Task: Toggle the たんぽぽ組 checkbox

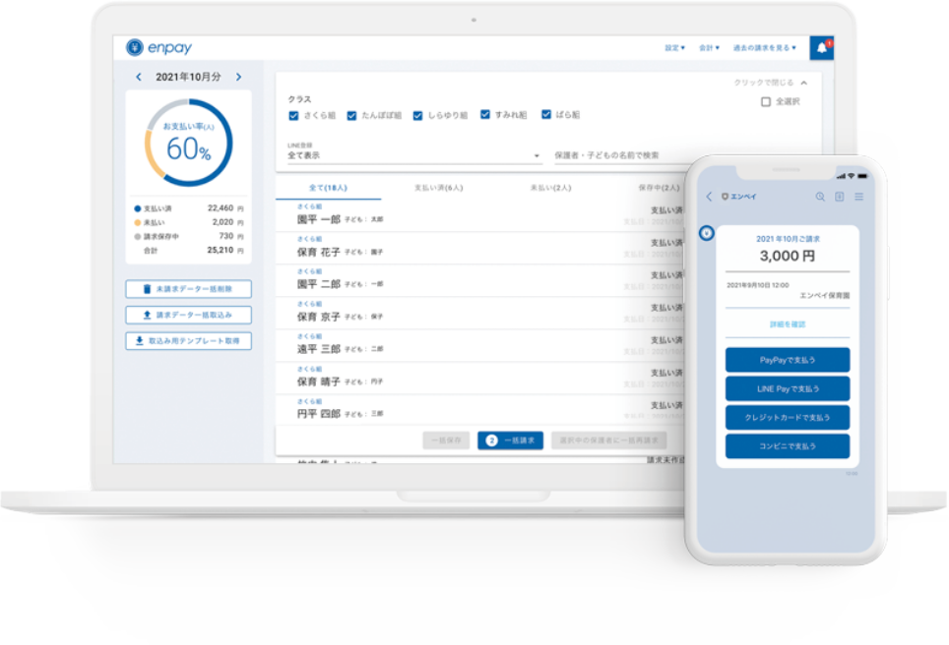Action: click(351, 115)
